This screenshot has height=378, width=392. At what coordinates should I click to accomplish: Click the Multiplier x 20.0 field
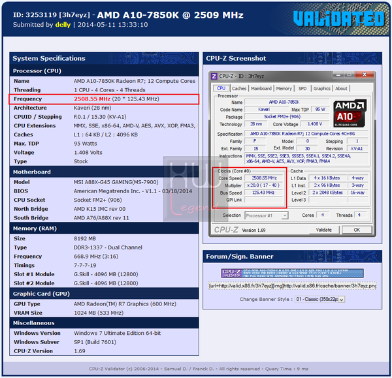264,185
